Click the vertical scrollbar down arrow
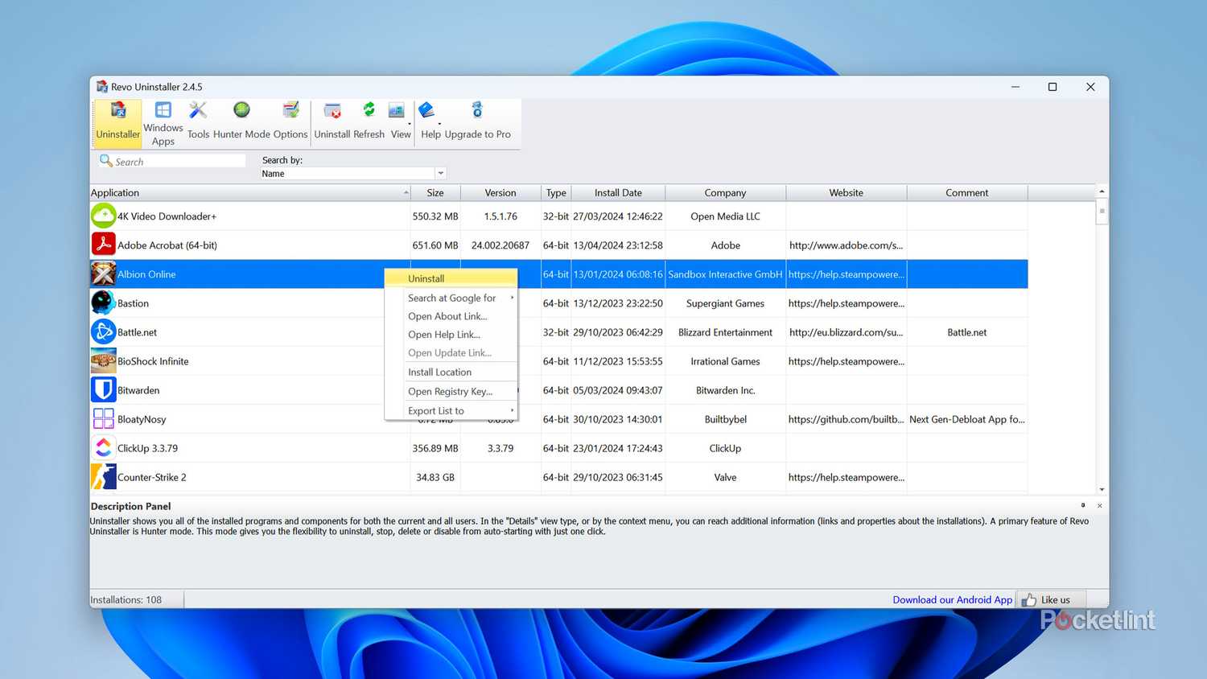This screenshot has width=1207, height=679. 1101,488
